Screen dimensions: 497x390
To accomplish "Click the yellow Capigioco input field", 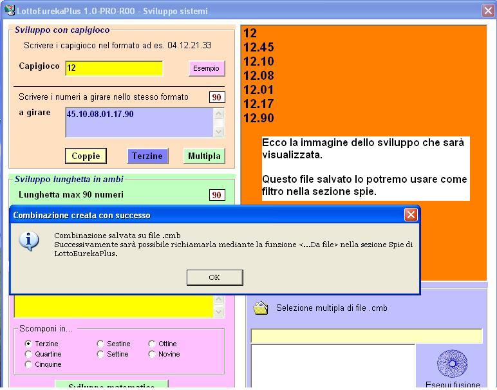I will (114, 68).
